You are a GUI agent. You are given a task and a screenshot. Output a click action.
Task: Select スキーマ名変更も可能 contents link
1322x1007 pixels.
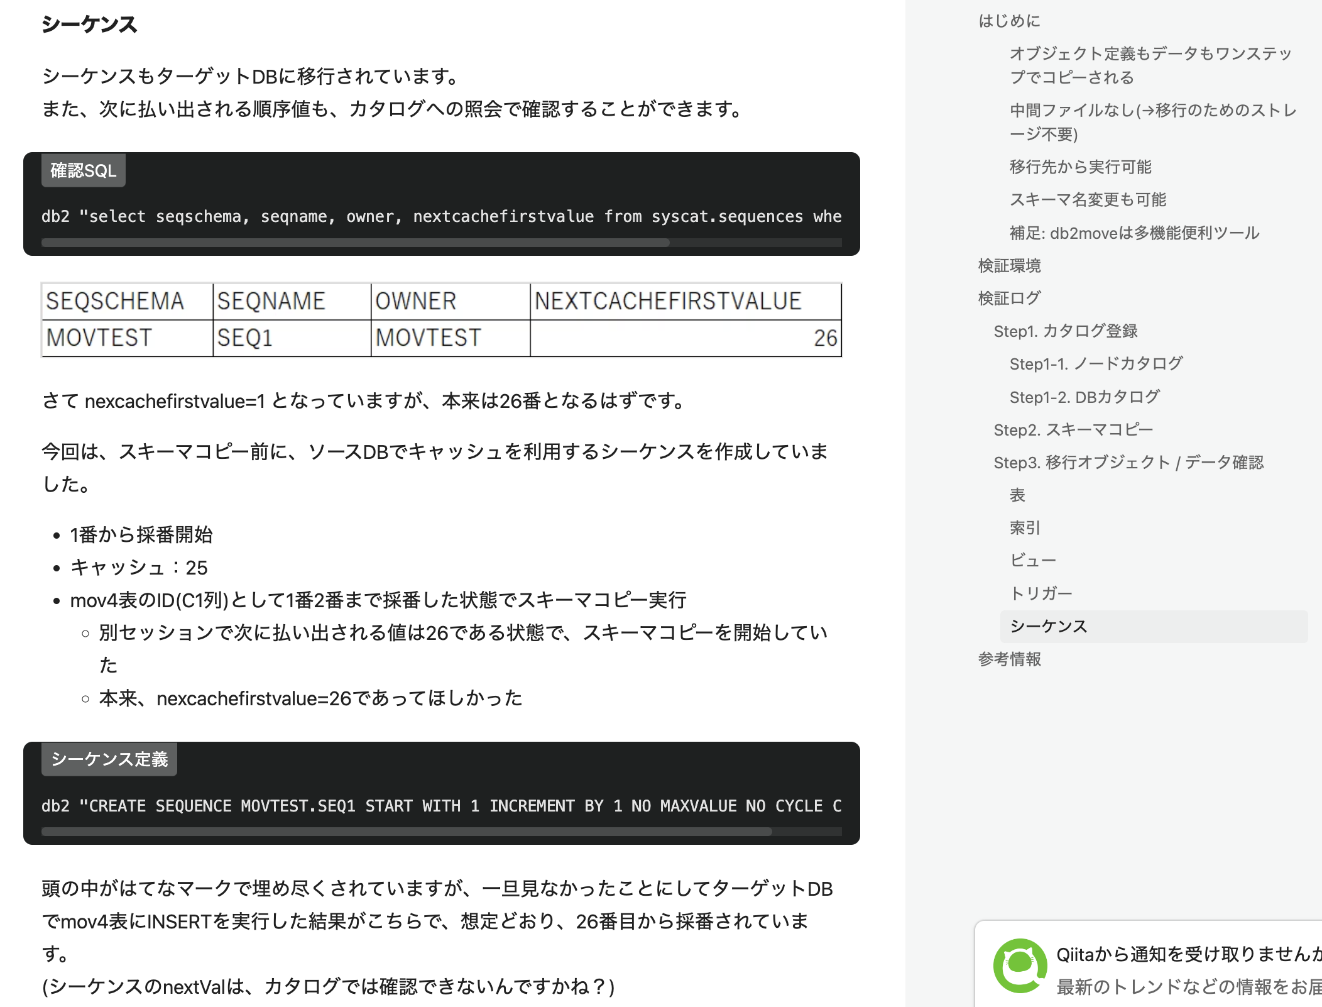pyautogui.click(x=1088, y=199)
